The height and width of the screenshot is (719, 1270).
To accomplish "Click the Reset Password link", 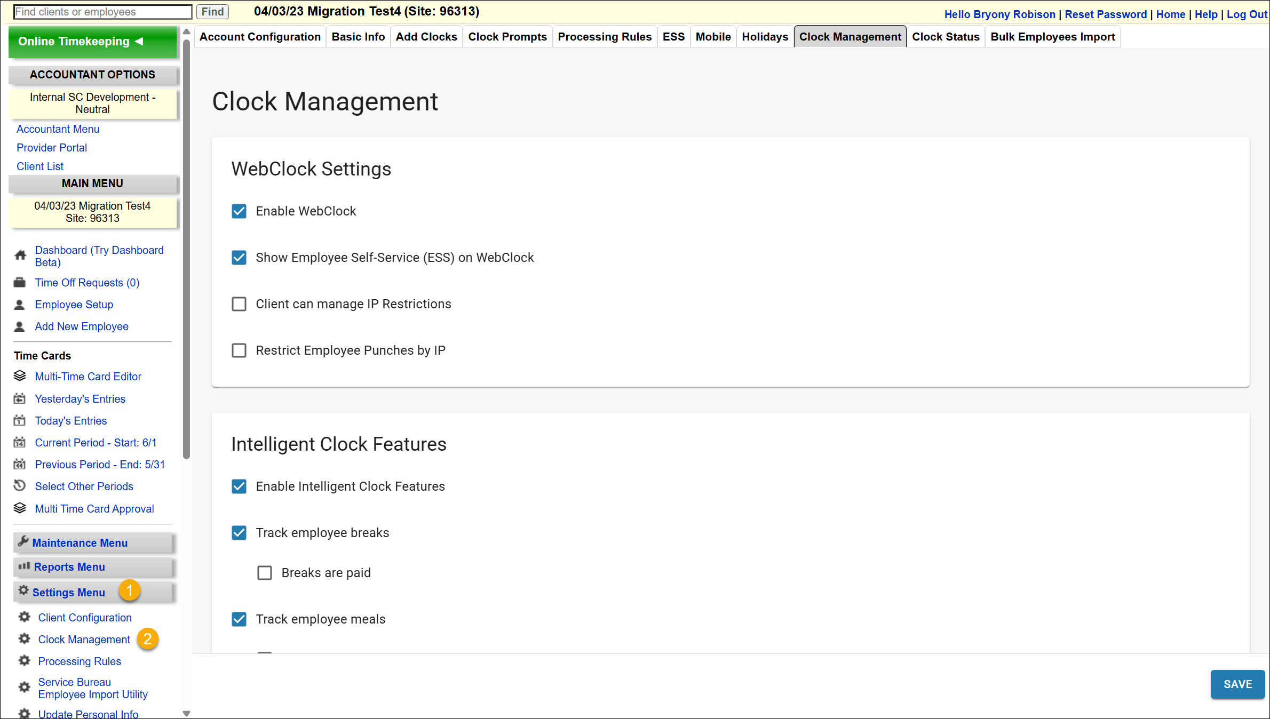I will tap(1105, 14).
